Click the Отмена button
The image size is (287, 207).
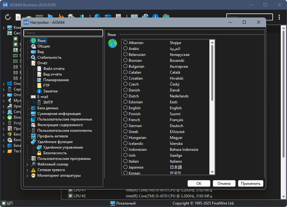[224, 183]
